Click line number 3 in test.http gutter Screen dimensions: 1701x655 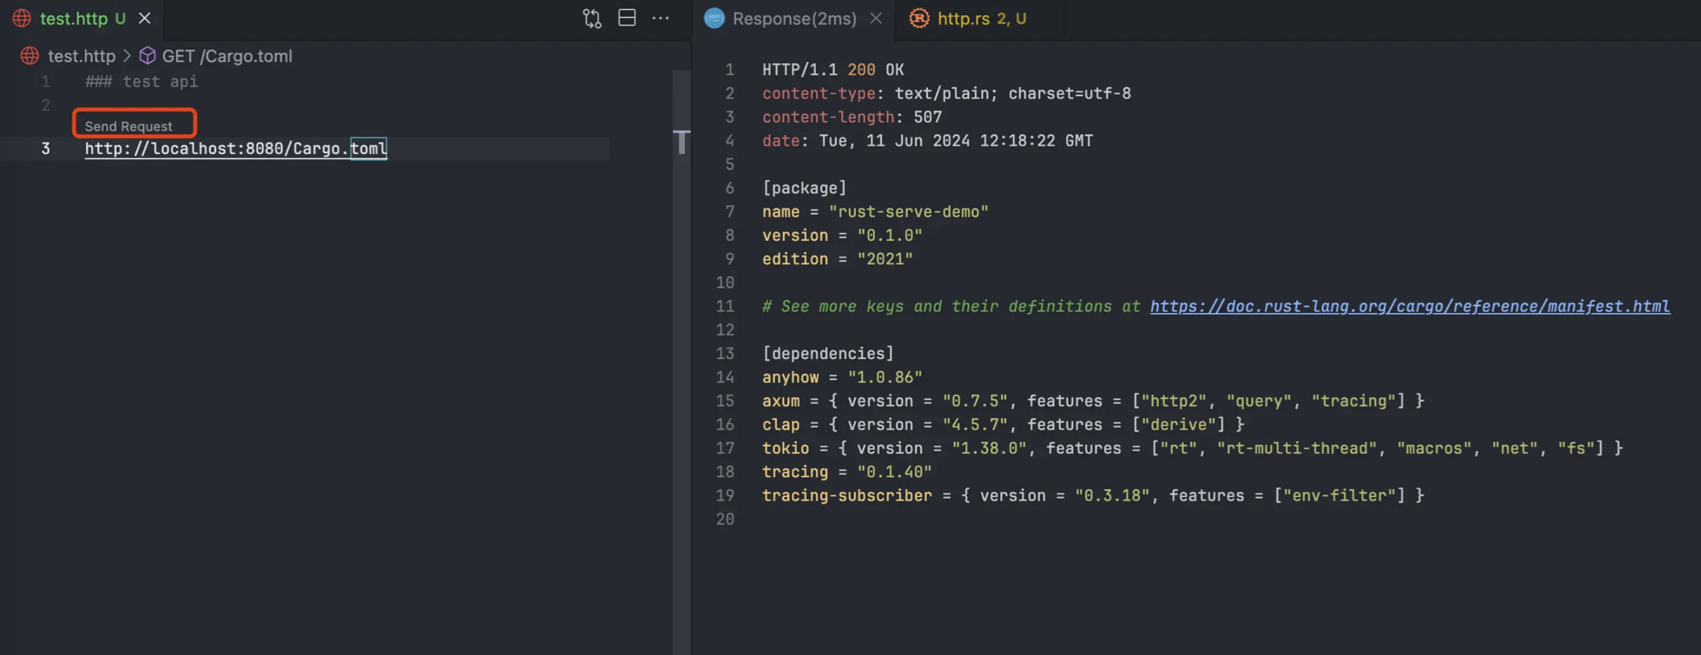click(46, 148)
